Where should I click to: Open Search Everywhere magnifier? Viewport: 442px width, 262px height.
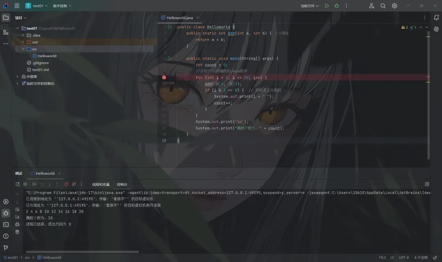click(383, 6)
